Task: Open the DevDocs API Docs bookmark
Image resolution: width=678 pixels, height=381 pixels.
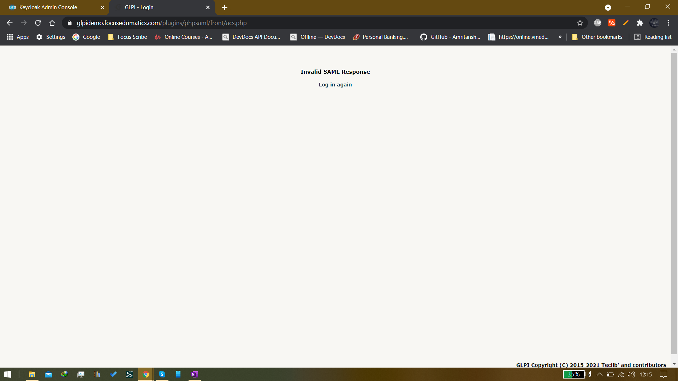Action: [x=251, y=37]
